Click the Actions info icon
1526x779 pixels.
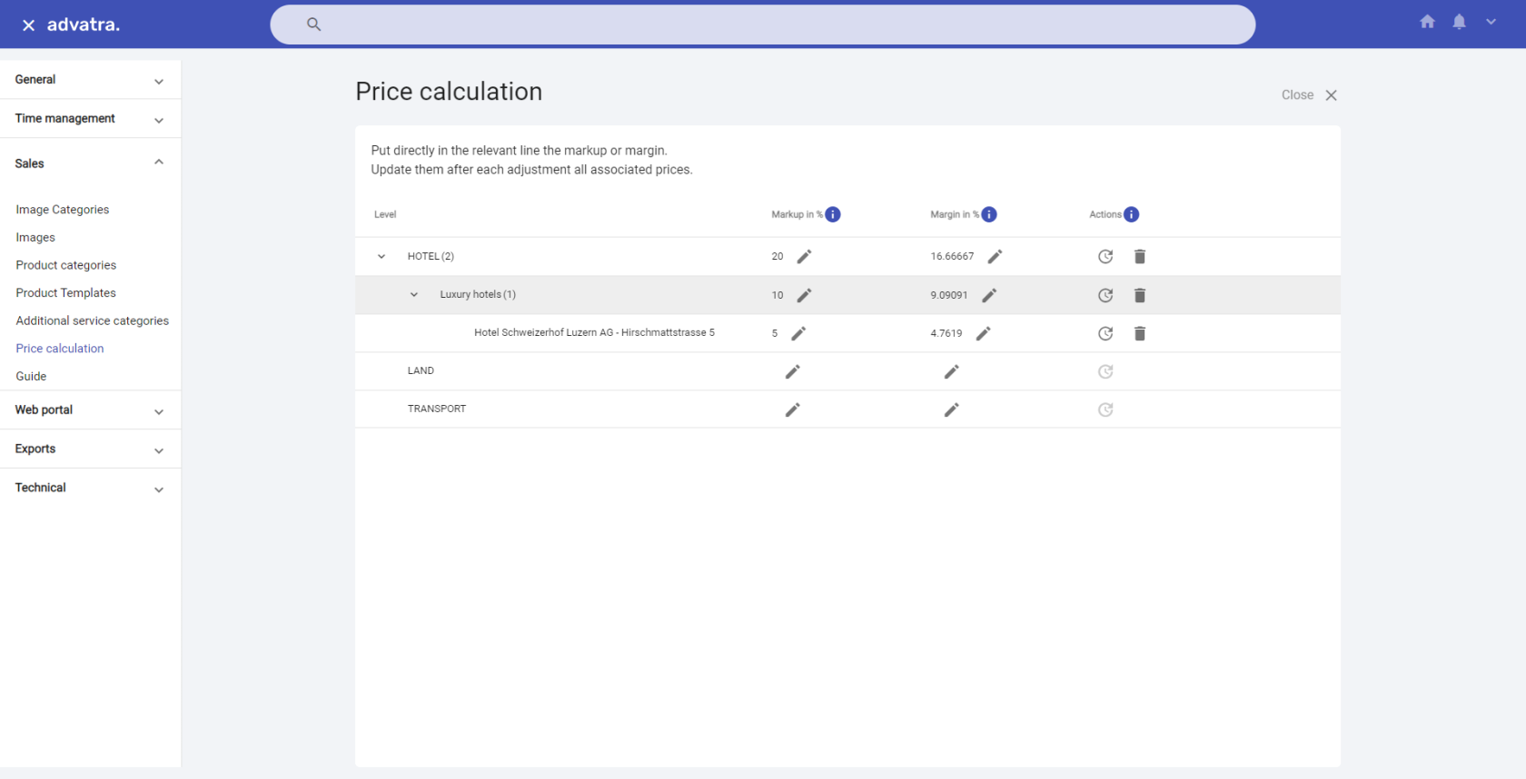point(1131,214)
